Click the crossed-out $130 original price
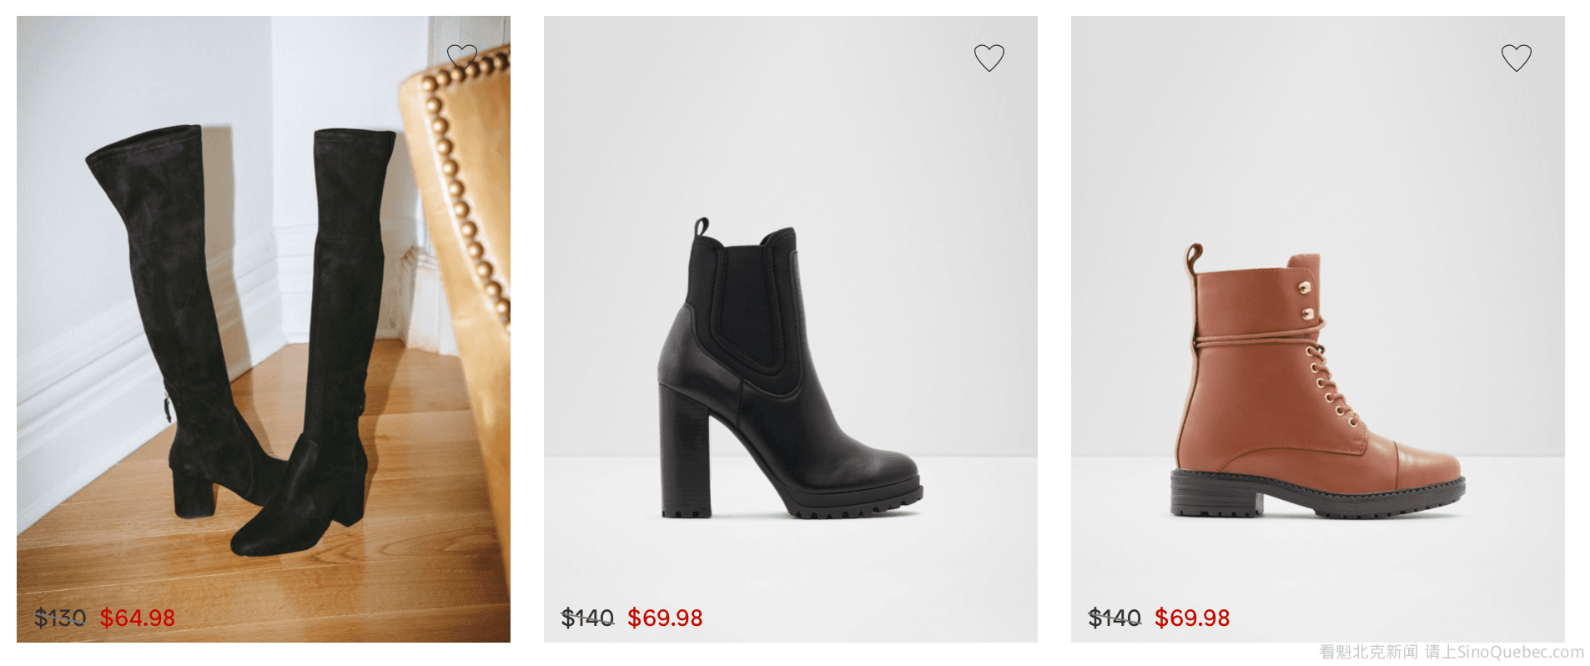This screenshot has width=1590, height=666. (60, 618)
